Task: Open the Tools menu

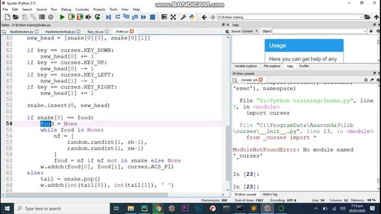Action: (x=113, y=10)
